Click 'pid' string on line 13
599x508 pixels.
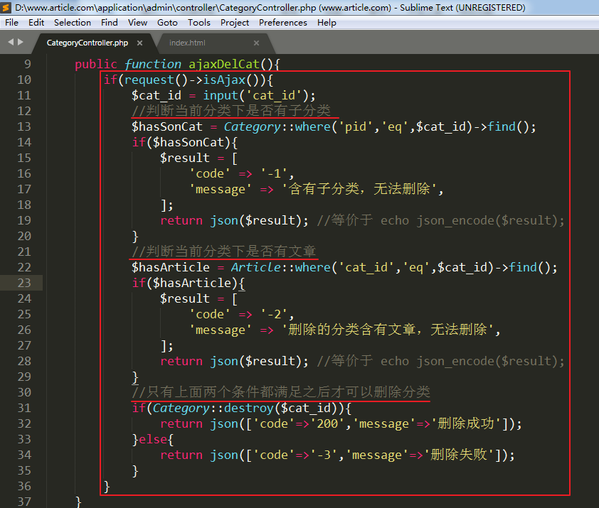(356, 126)
